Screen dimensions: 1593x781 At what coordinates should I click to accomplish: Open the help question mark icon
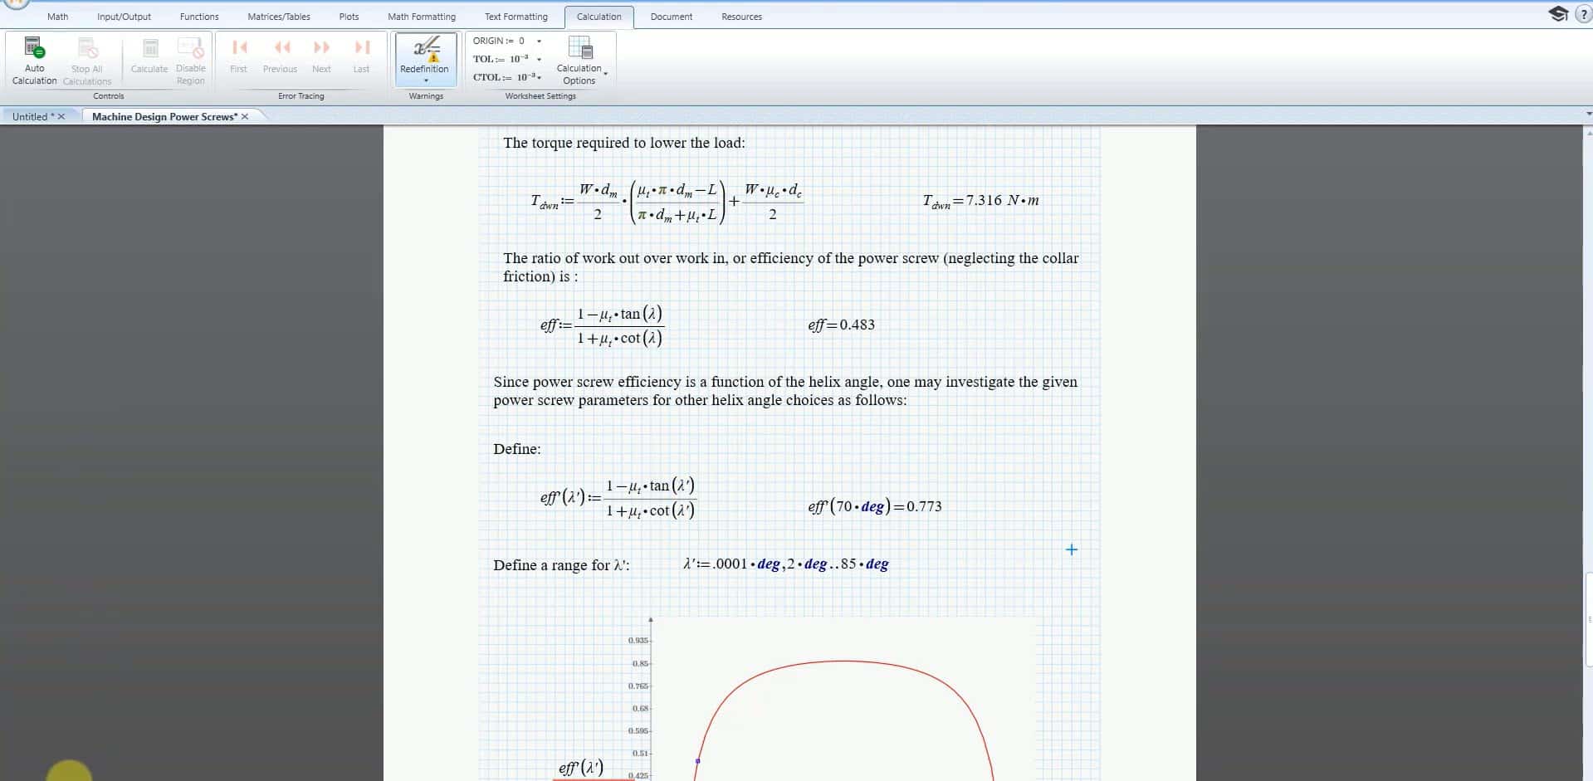click(x=1583, y=15)
